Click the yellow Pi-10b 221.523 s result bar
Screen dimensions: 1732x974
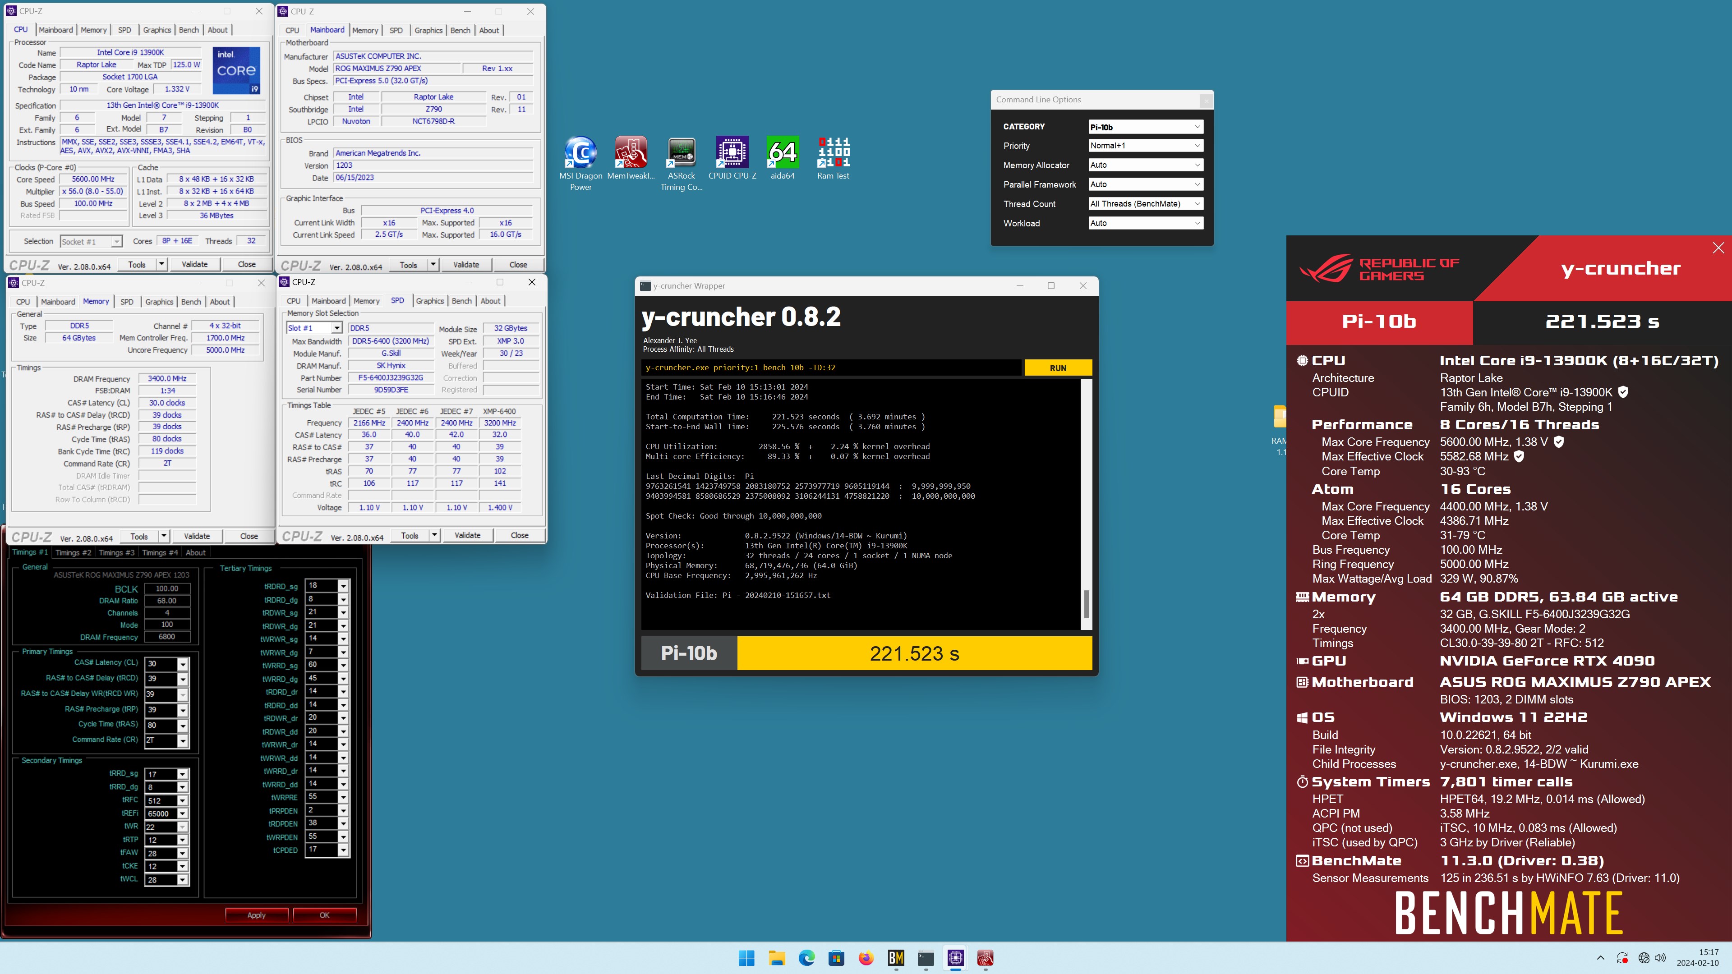pyautogui.click(x=914, y=653)
